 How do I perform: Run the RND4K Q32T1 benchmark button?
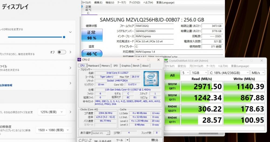tap(172, 109)
